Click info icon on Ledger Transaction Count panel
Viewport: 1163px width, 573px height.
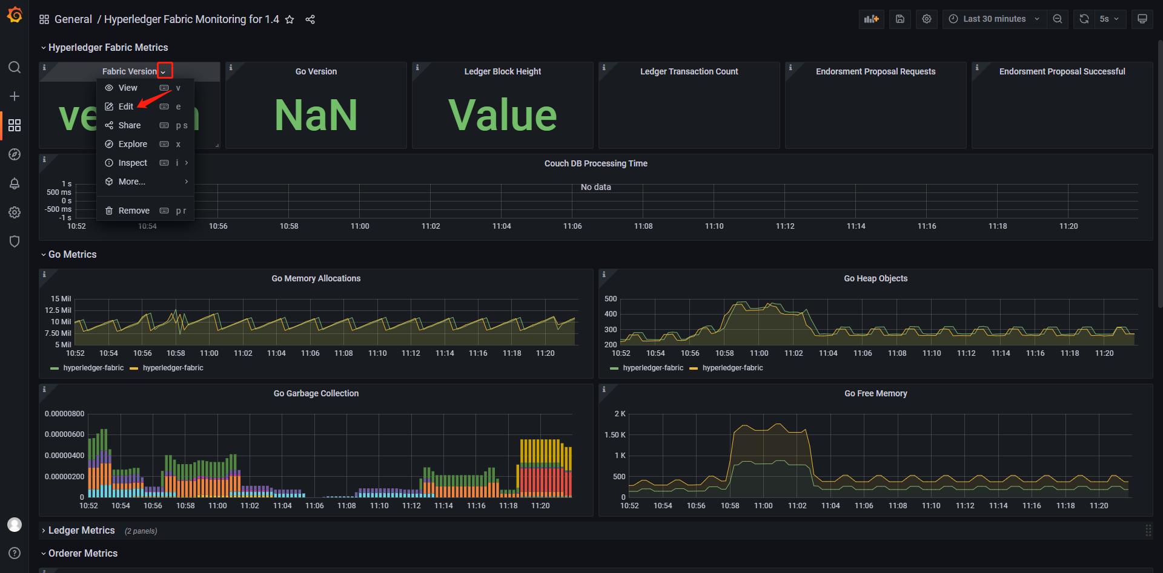click(604, 68)
